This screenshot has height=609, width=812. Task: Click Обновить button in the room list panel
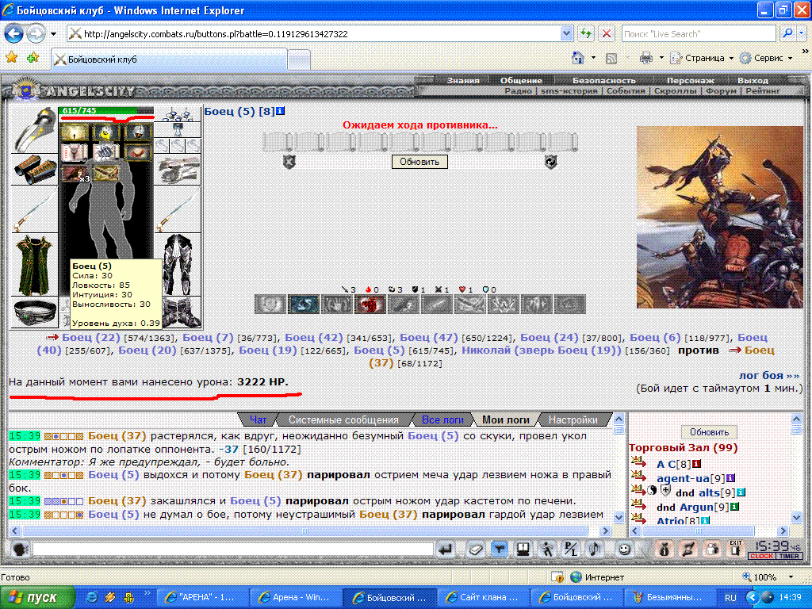[x=709, y=432]
